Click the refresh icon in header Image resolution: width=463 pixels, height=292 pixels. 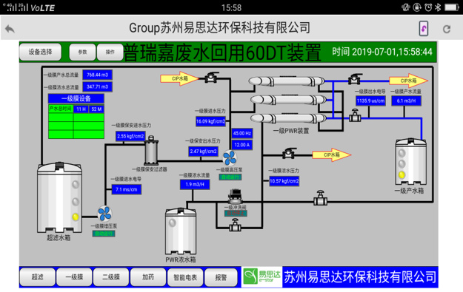tap(447, 29)
